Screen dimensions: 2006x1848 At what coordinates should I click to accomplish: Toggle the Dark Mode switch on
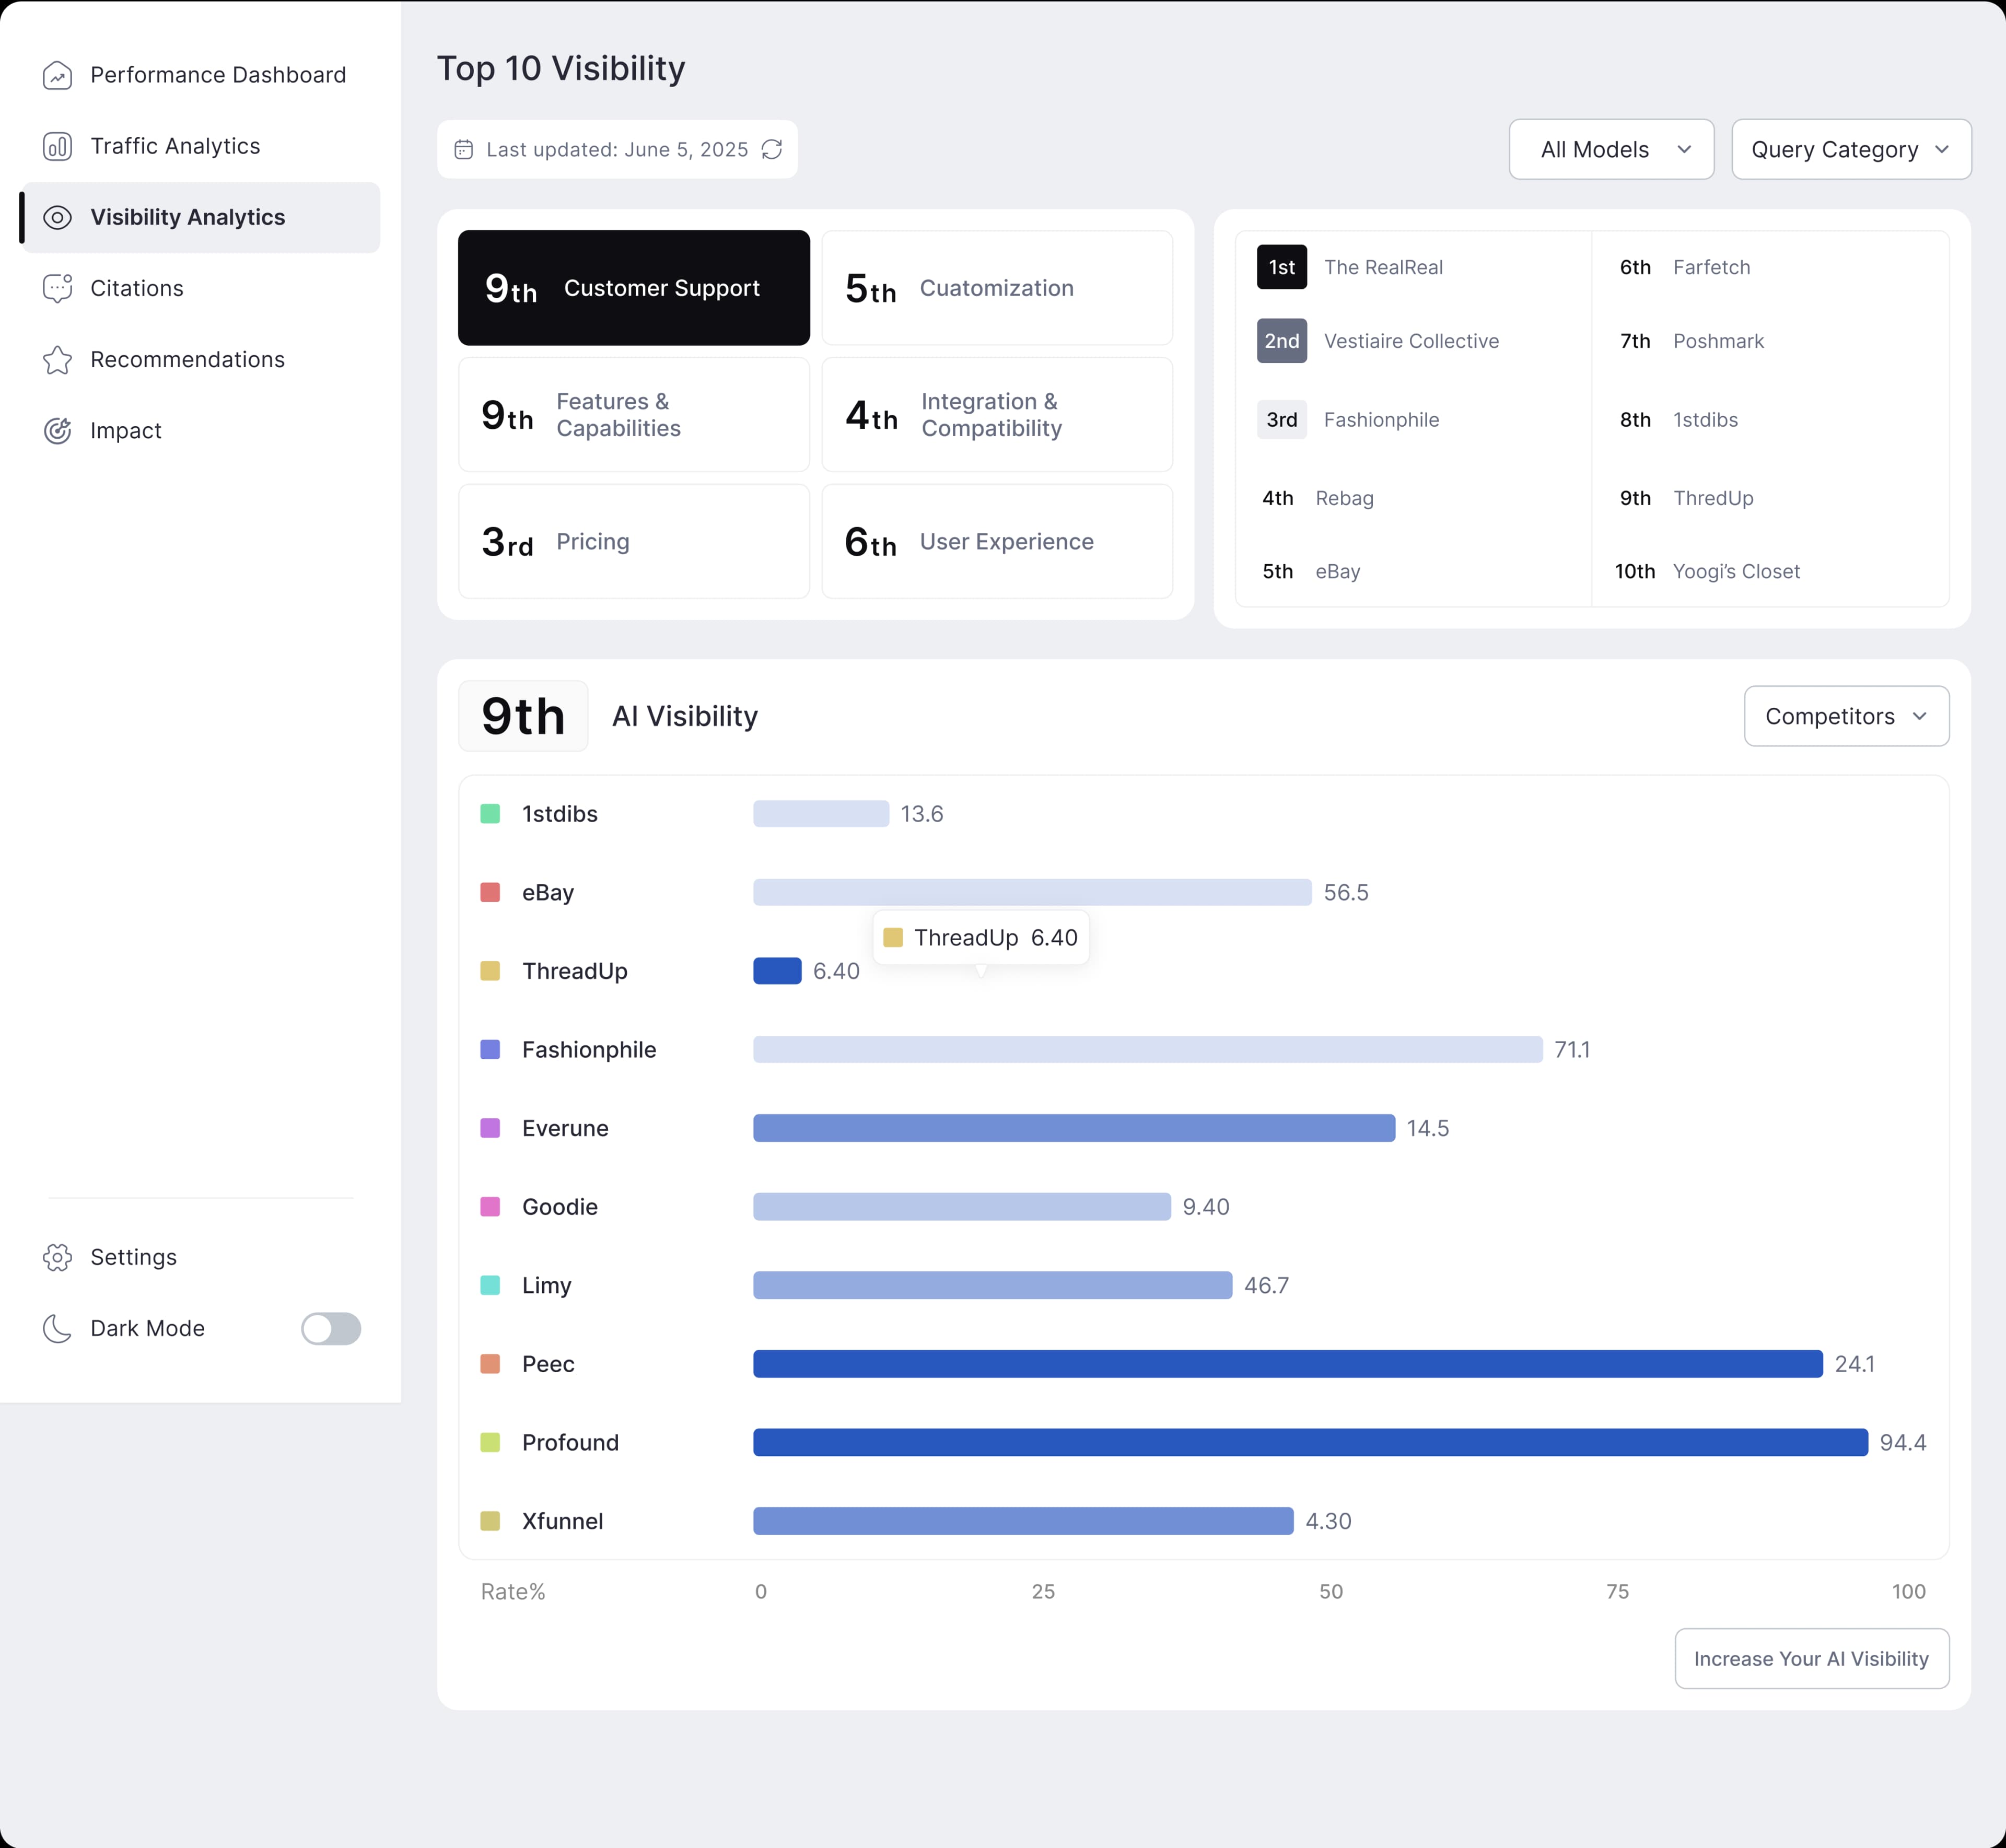[331, 1329]
